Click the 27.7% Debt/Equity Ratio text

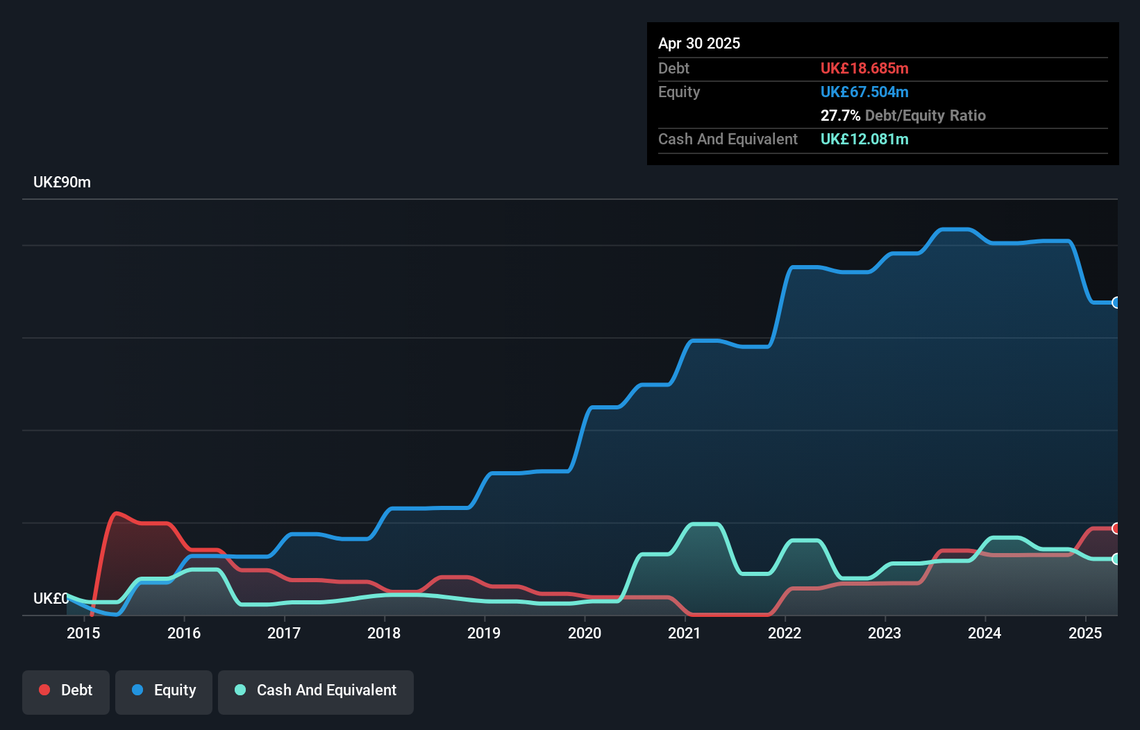[x=903, y=116]
